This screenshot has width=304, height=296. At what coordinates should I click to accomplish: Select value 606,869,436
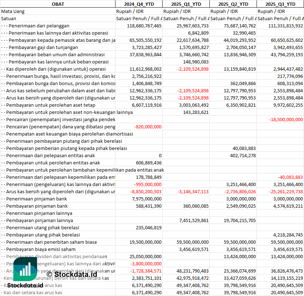click(149, 163)
